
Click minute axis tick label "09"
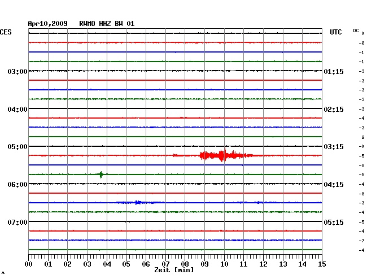click(x=204, y=264)
